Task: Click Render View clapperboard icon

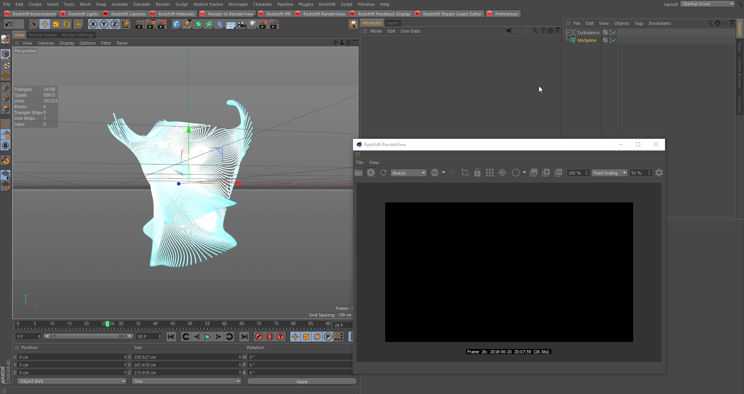Action: tap(139, 24)
